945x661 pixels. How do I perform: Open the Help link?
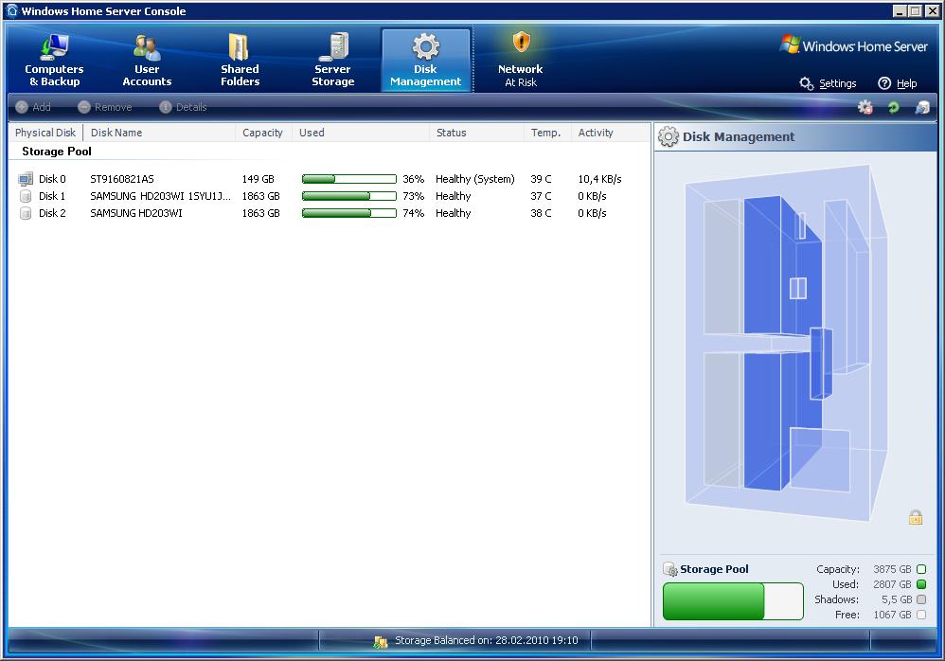pyautogui.click(x=898, y=83)
